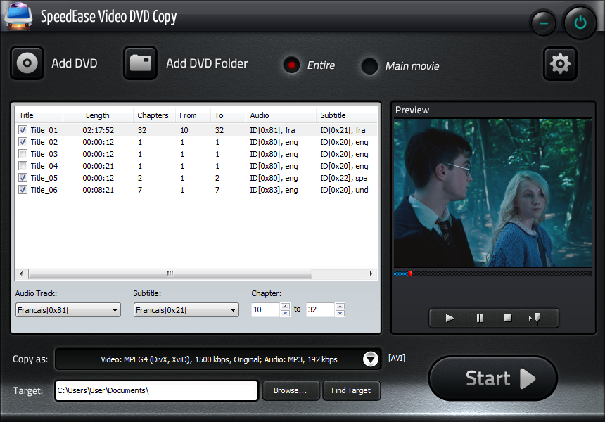Click the chapter start input showing 10
This screenshot has height=422, width=605.
point(265,309)
